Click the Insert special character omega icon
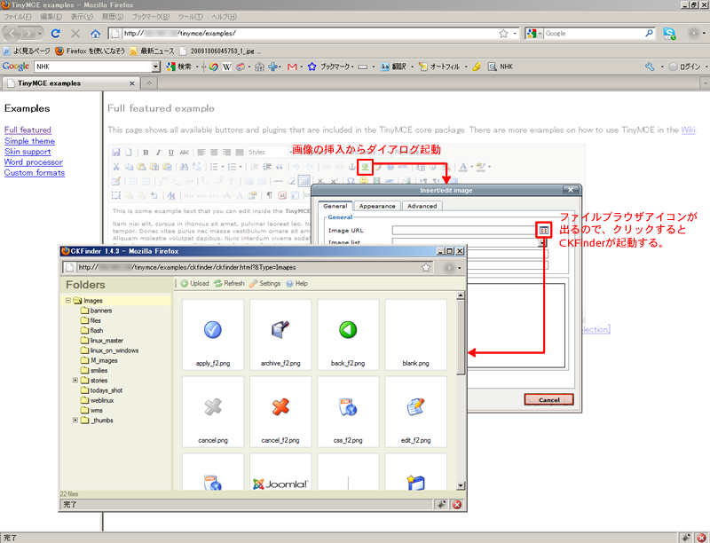 pos(351,181)
